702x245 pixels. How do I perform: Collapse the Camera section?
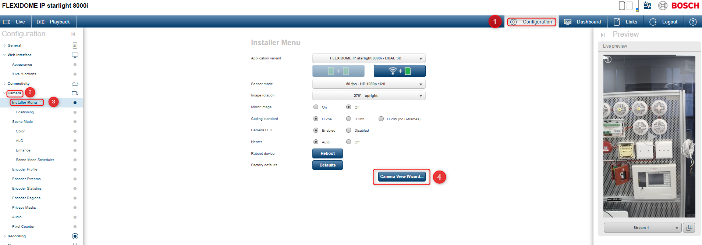tap(4, 93)
